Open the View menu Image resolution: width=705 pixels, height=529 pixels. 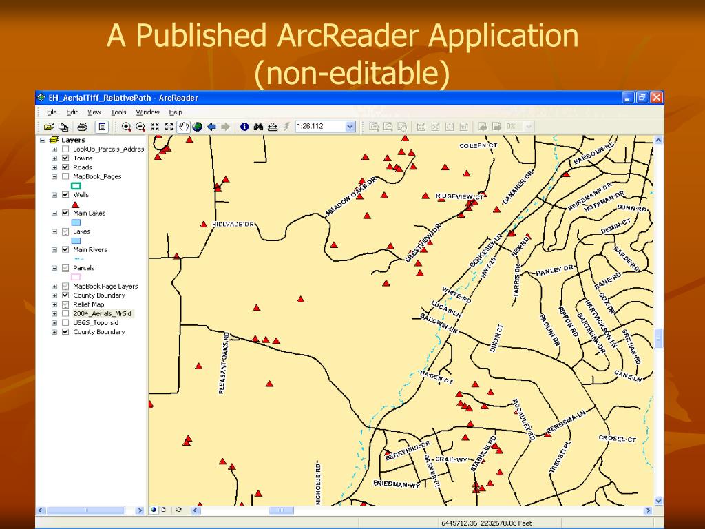94,112
